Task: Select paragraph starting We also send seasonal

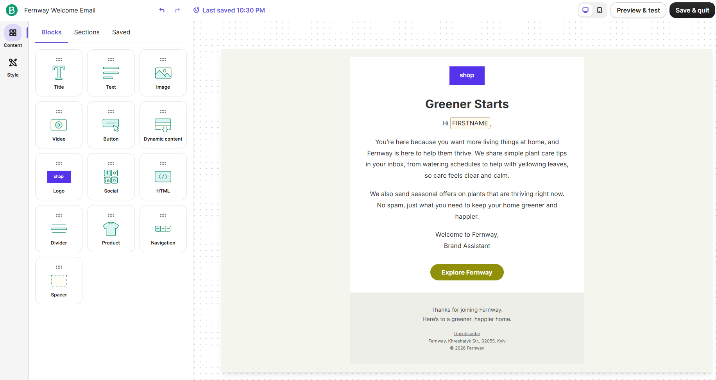Action: 467,205
